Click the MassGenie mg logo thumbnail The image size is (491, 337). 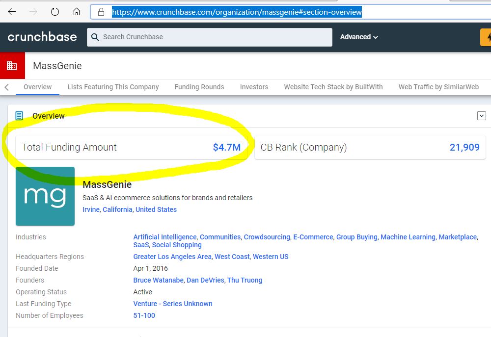[45, 196]
